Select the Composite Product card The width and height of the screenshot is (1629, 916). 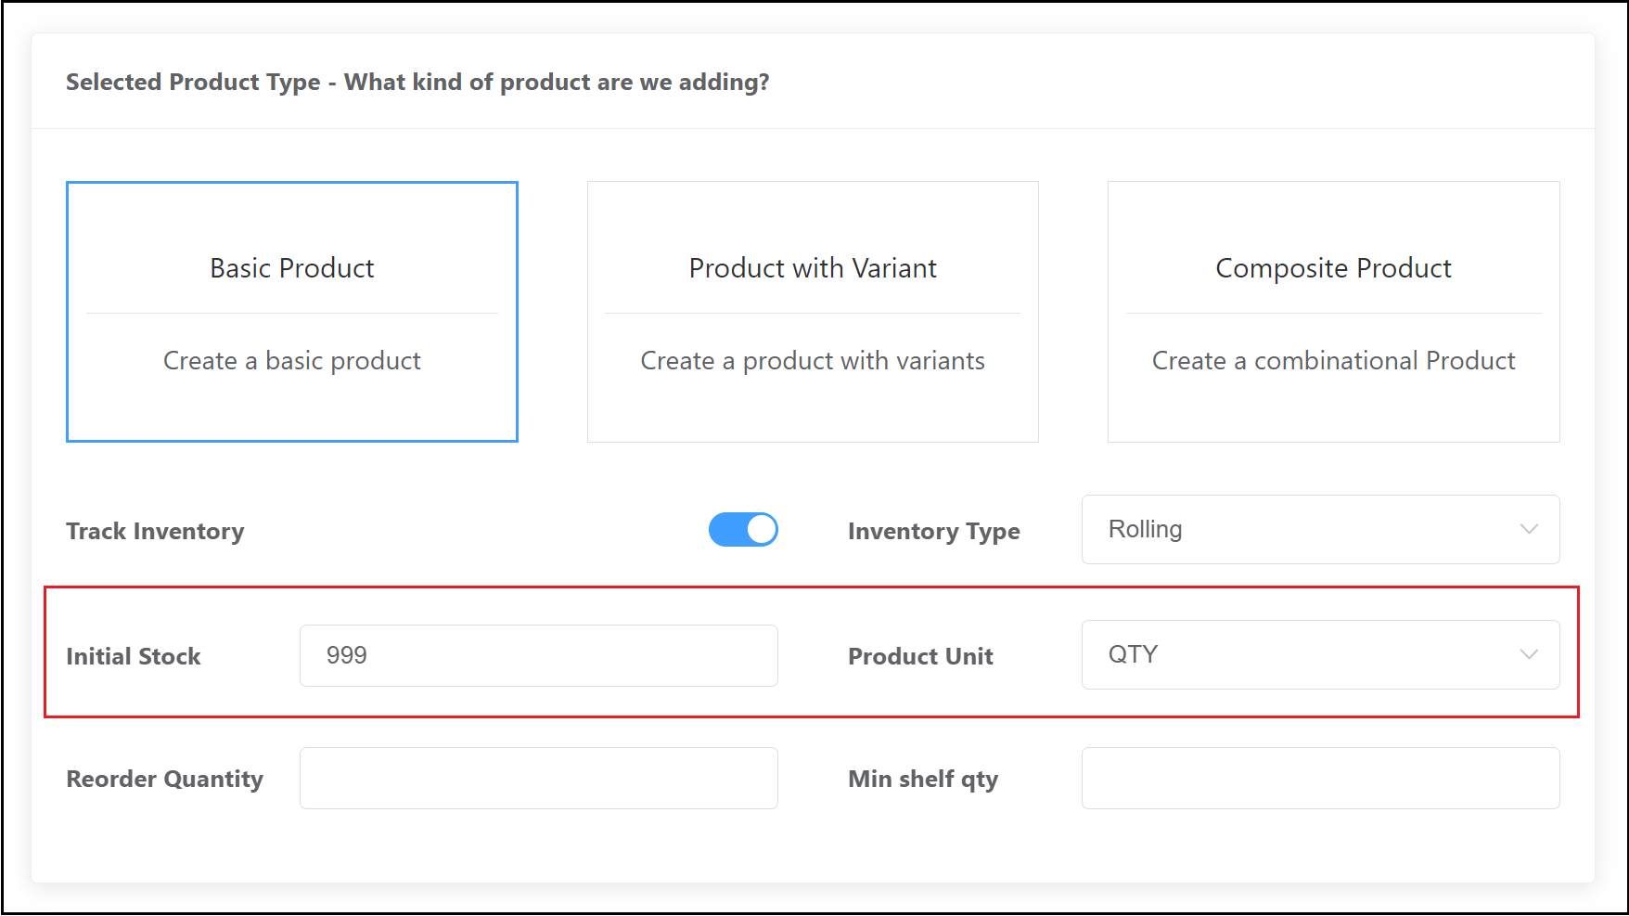(1333, 312)
